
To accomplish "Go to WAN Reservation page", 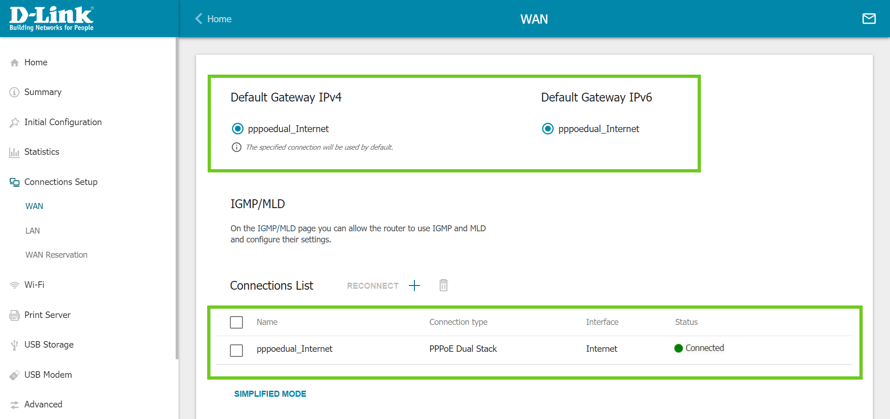I will click(x=56, y=255).
